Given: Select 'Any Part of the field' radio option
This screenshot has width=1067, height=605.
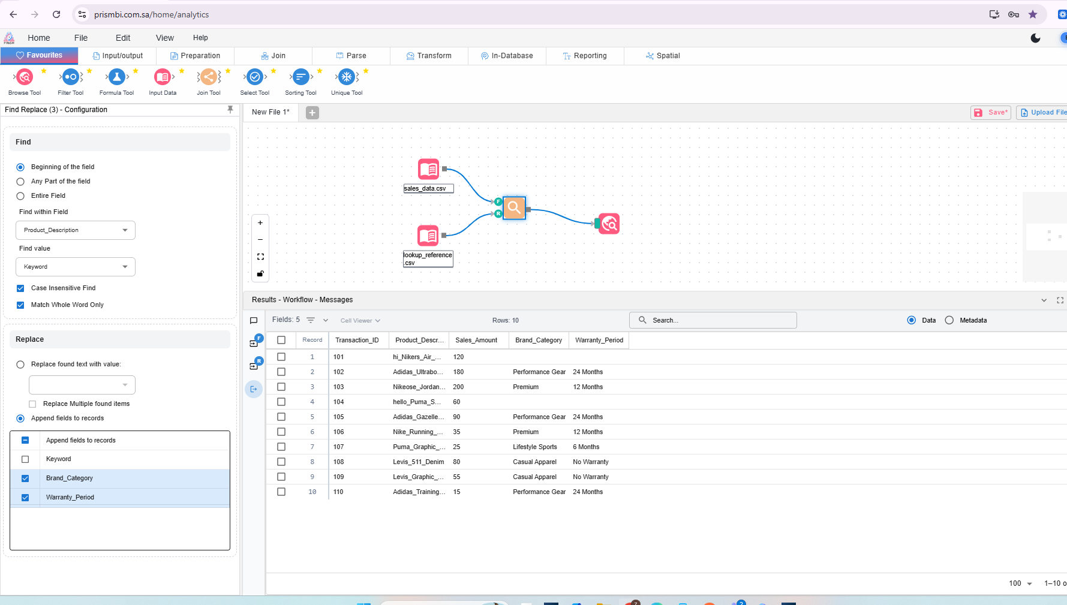Looking at the screenshot, I should 20,182.
